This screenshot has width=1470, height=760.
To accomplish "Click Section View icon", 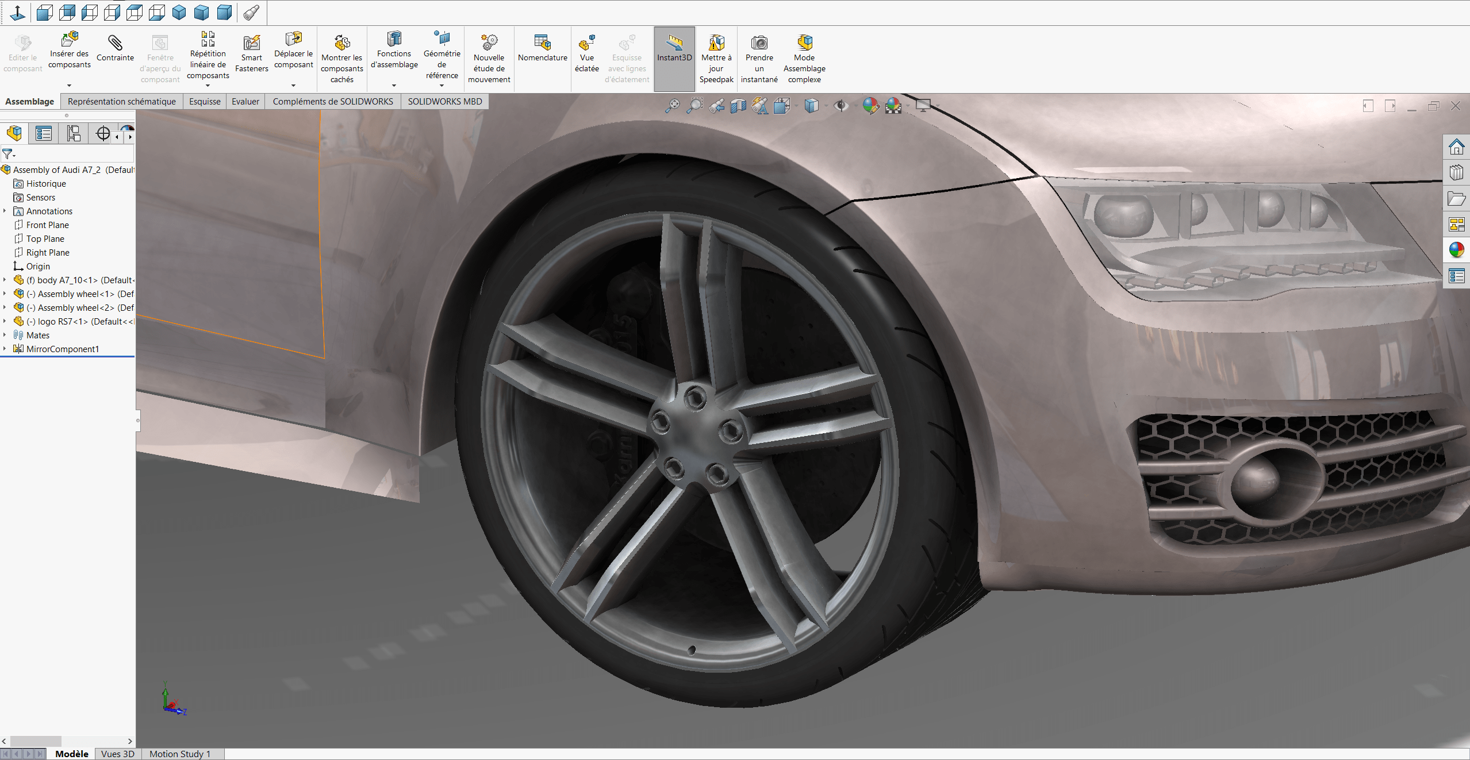I will click(x=738, y=106).
